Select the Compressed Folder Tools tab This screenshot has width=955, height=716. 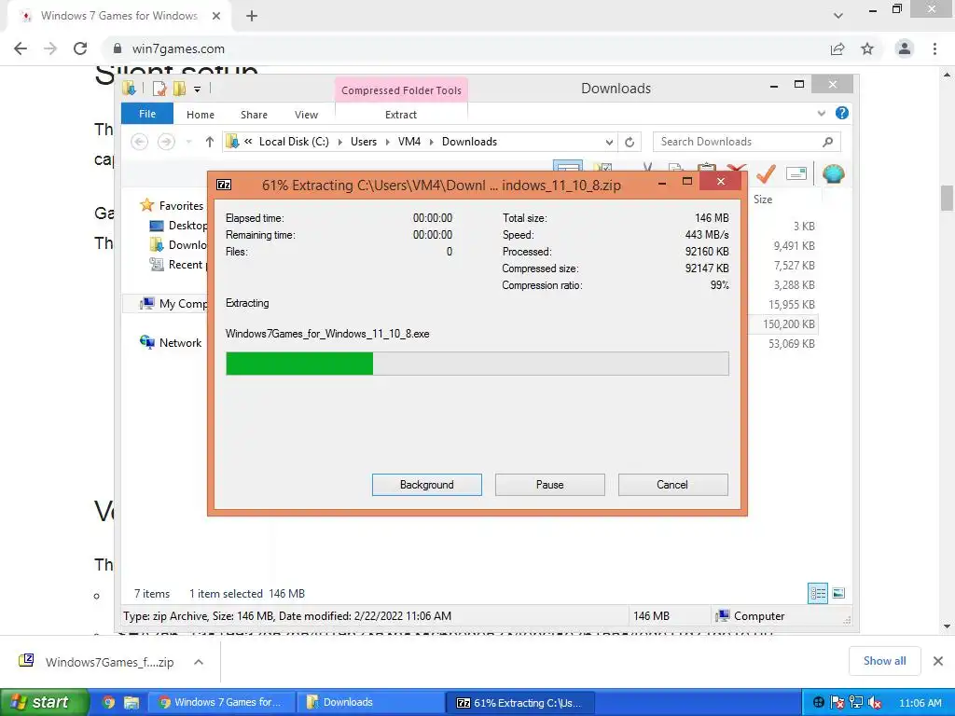coord(401,90)
